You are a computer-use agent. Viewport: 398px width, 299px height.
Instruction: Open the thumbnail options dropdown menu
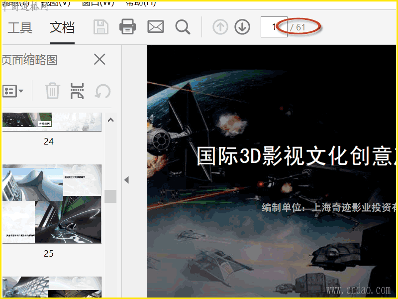pos(13,91)
